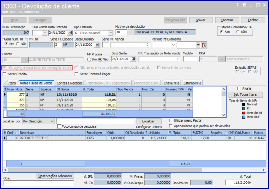Image resolution: width=269 pixels, height=189 pixels.
Task: Click the grid options icon in items table
Action: (x=5, y=133)
